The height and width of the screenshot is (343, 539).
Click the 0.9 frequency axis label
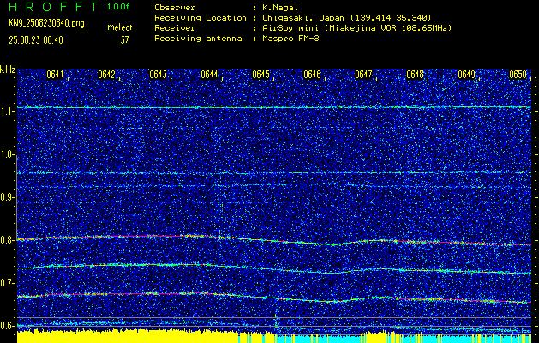(7, 197)
